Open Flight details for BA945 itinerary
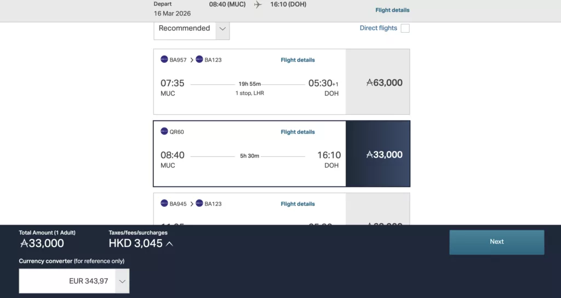 297,204
